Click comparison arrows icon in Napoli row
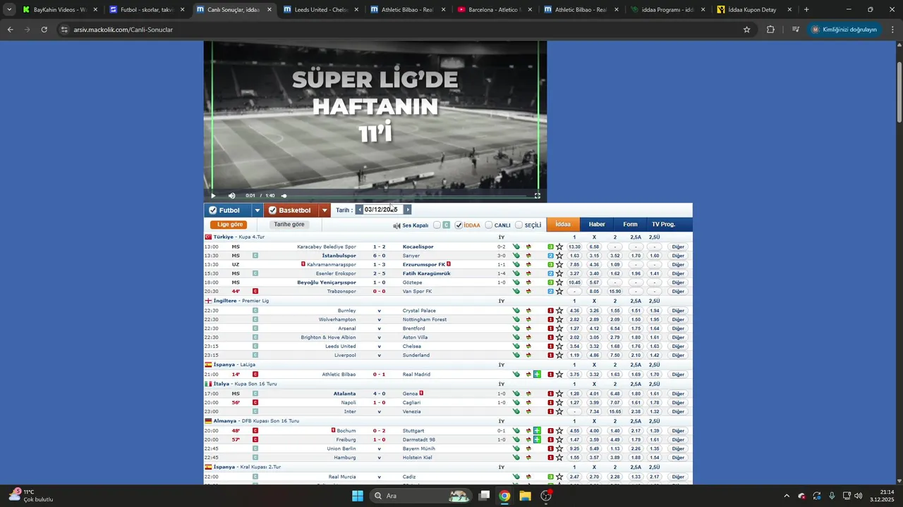Image resolution: width=903 pixels, height=507 pixels. point(528,403)
